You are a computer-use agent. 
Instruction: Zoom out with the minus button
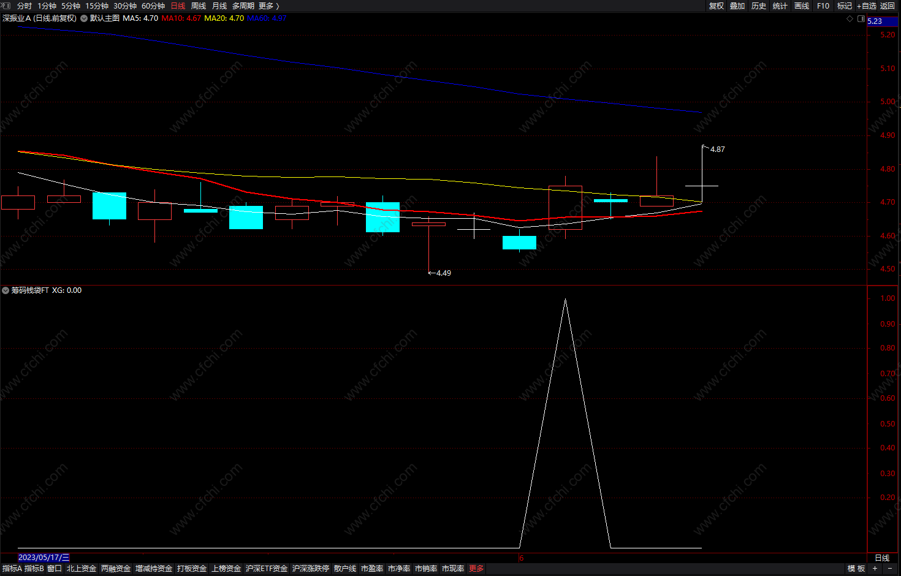coord(890,569)
